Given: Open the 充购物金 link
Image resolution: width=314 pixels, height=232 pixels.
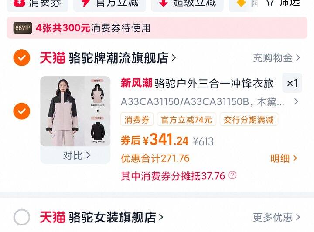Looking at the screenshot, I should pos(276,58).
